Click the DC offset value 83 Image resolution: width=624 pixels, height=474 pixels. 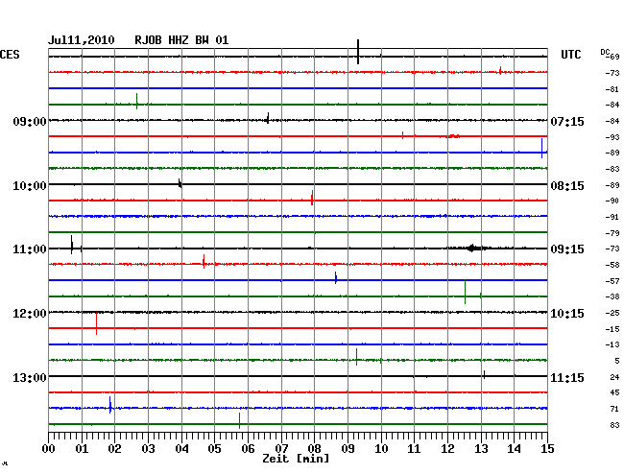point(614,425)
